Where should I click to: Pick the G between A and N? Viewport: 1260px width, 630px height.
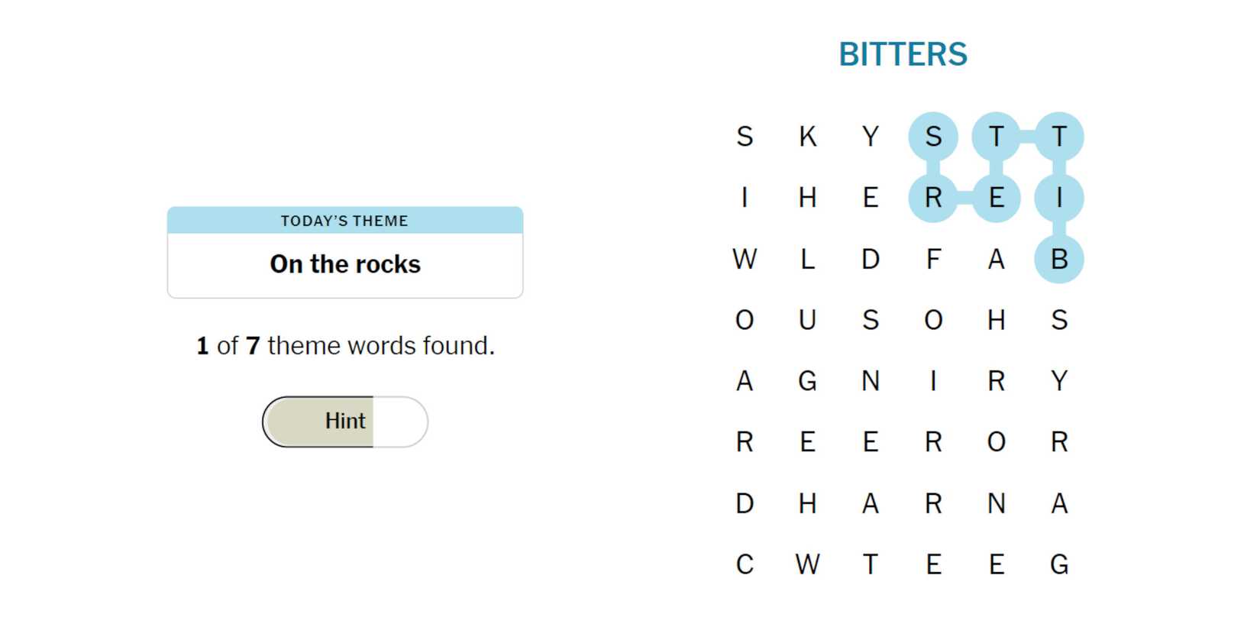(x=807, y=380)
